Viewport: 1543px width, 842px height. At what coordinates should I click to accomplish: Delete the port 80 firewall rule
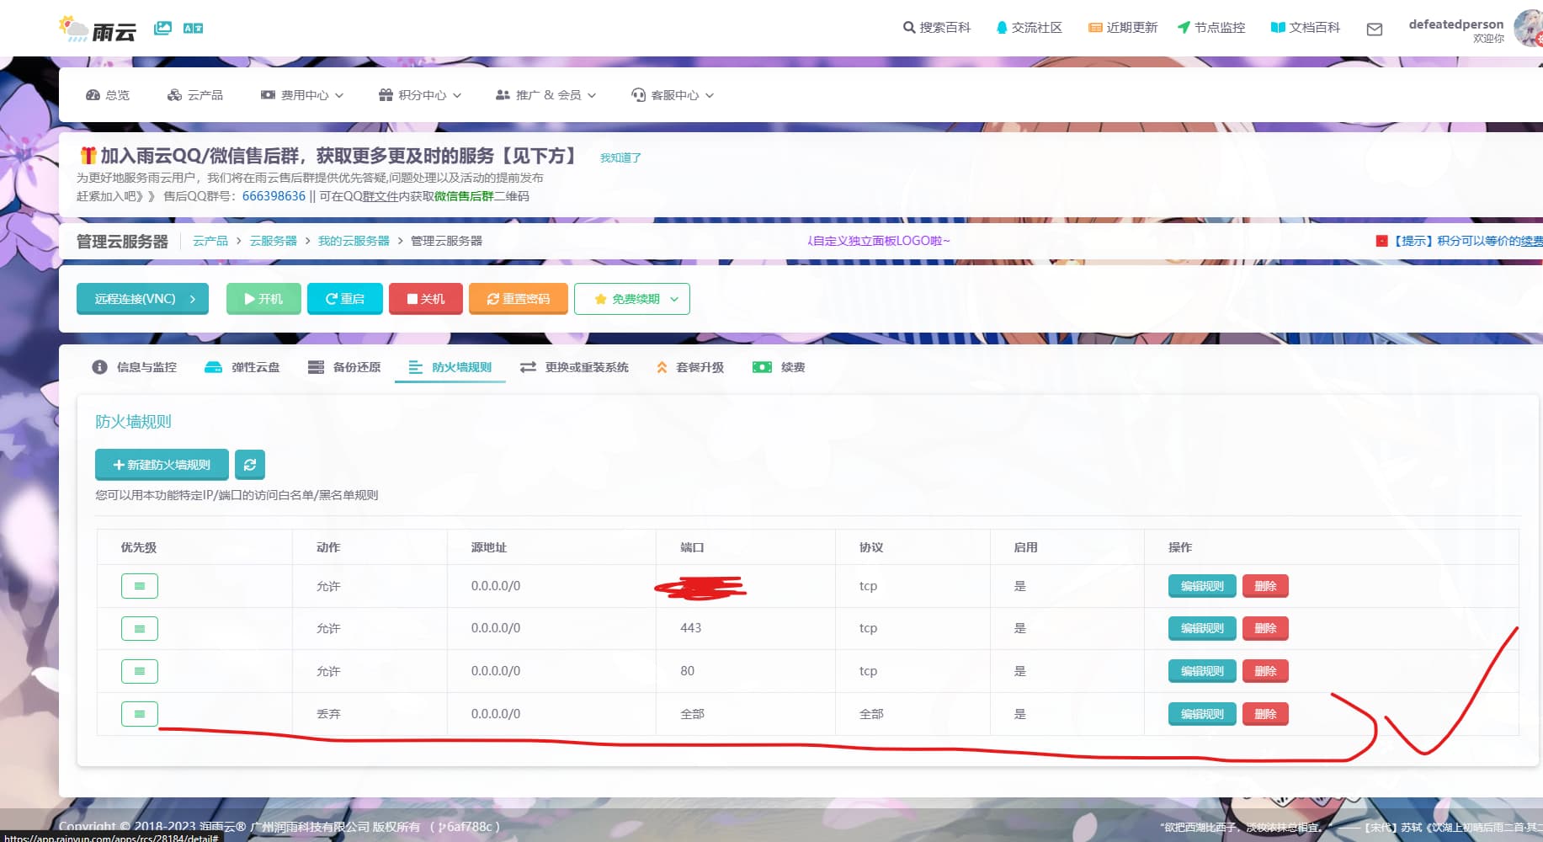point(1265,670)
